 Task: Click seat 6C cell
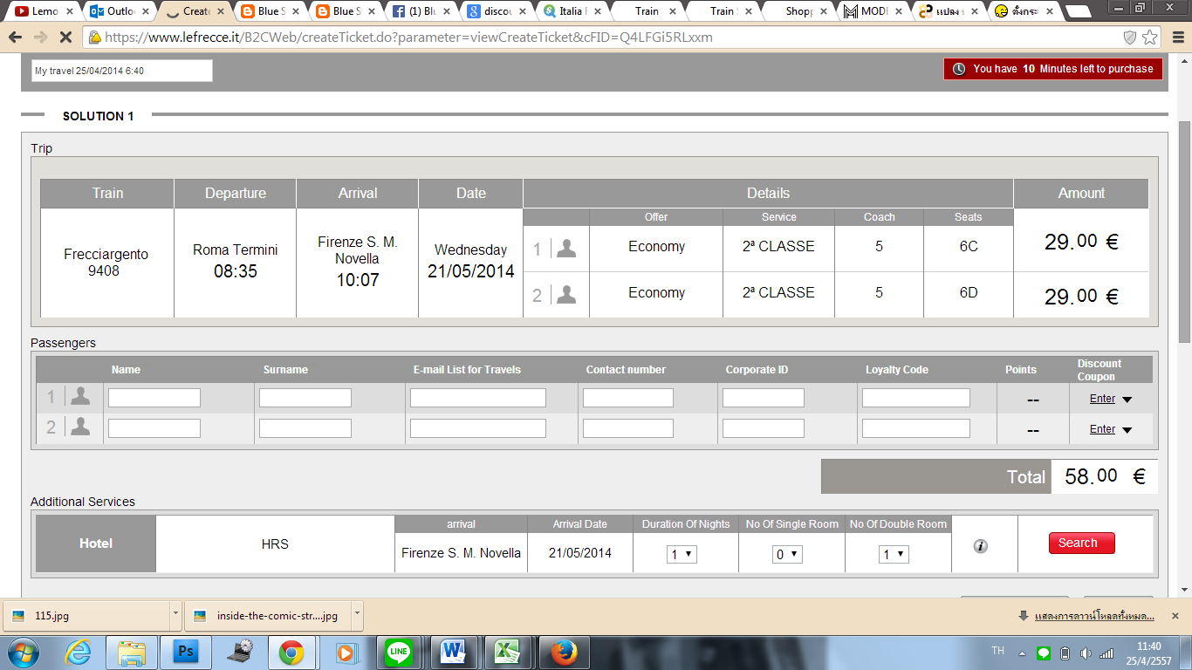point(969,247)
